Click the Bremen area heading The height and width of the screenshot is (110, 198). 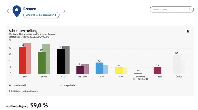(x=30, y=9)
